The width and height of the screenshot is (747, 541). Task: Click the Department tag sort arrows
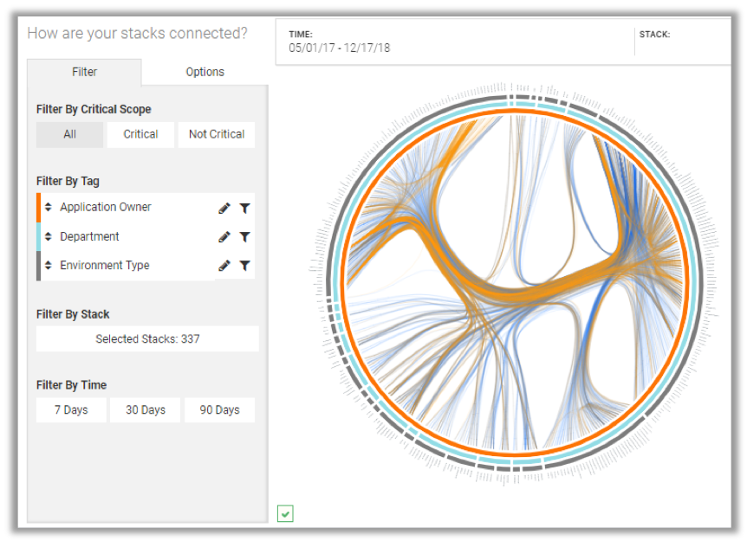pos(49,236)
